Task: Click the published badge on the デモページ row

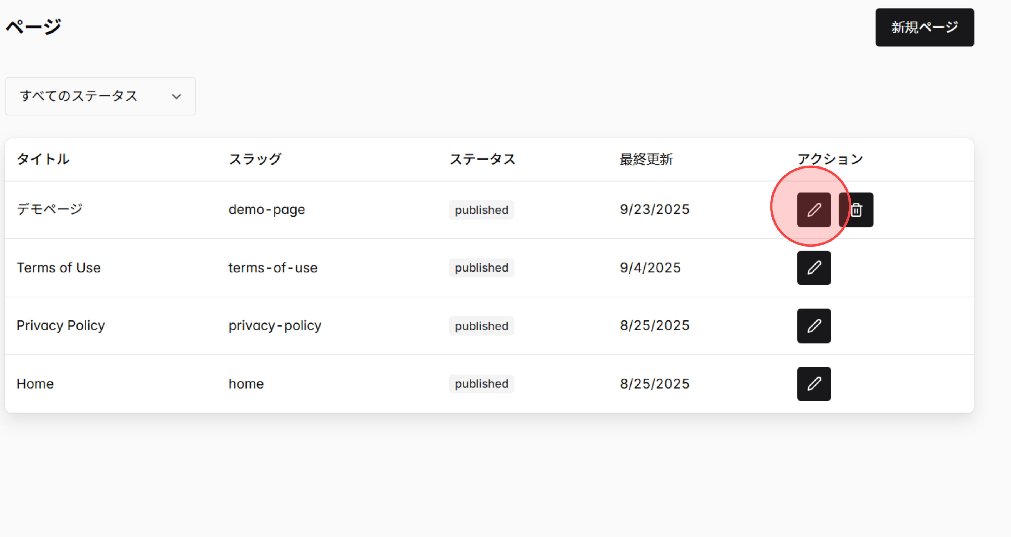Action: [481, 210]
